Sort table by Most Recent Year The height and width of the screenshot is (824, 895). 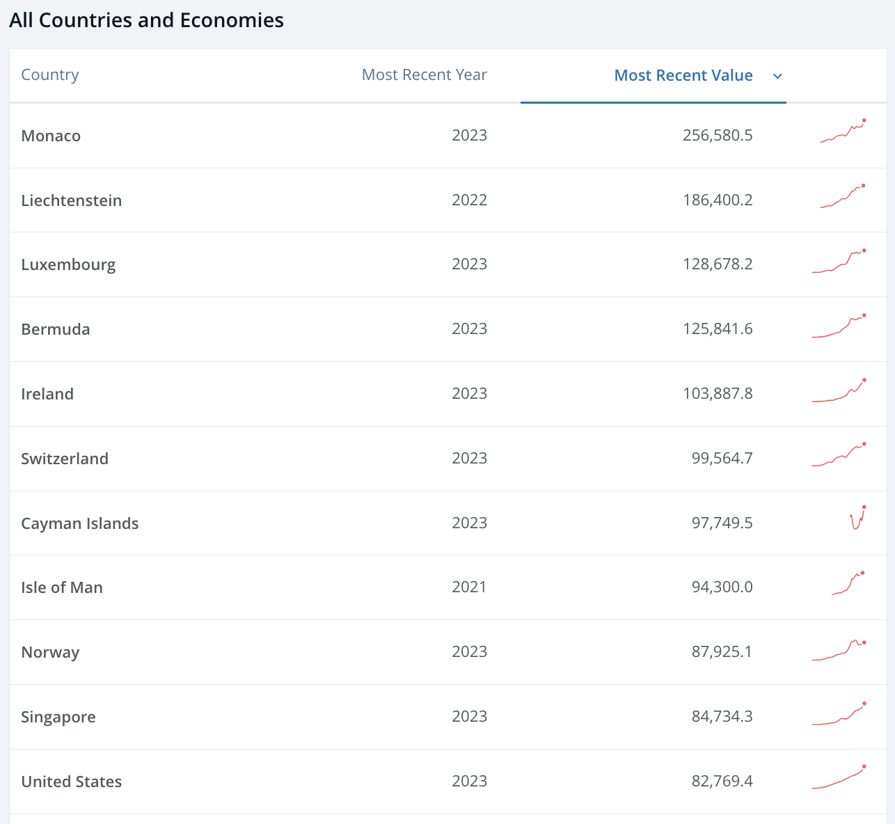425,74
